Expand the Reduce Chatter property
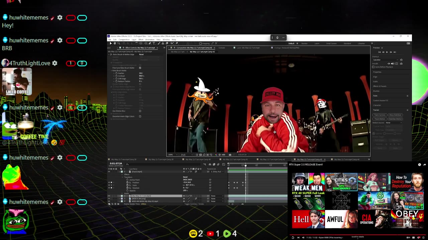The height and width of the screenshot is (240, 428). 114,81
